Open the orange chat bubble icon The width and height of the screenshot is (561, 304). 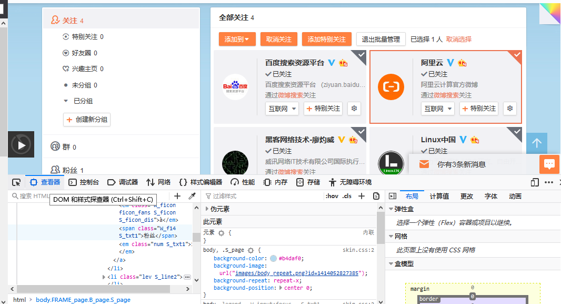coord(549,164)
